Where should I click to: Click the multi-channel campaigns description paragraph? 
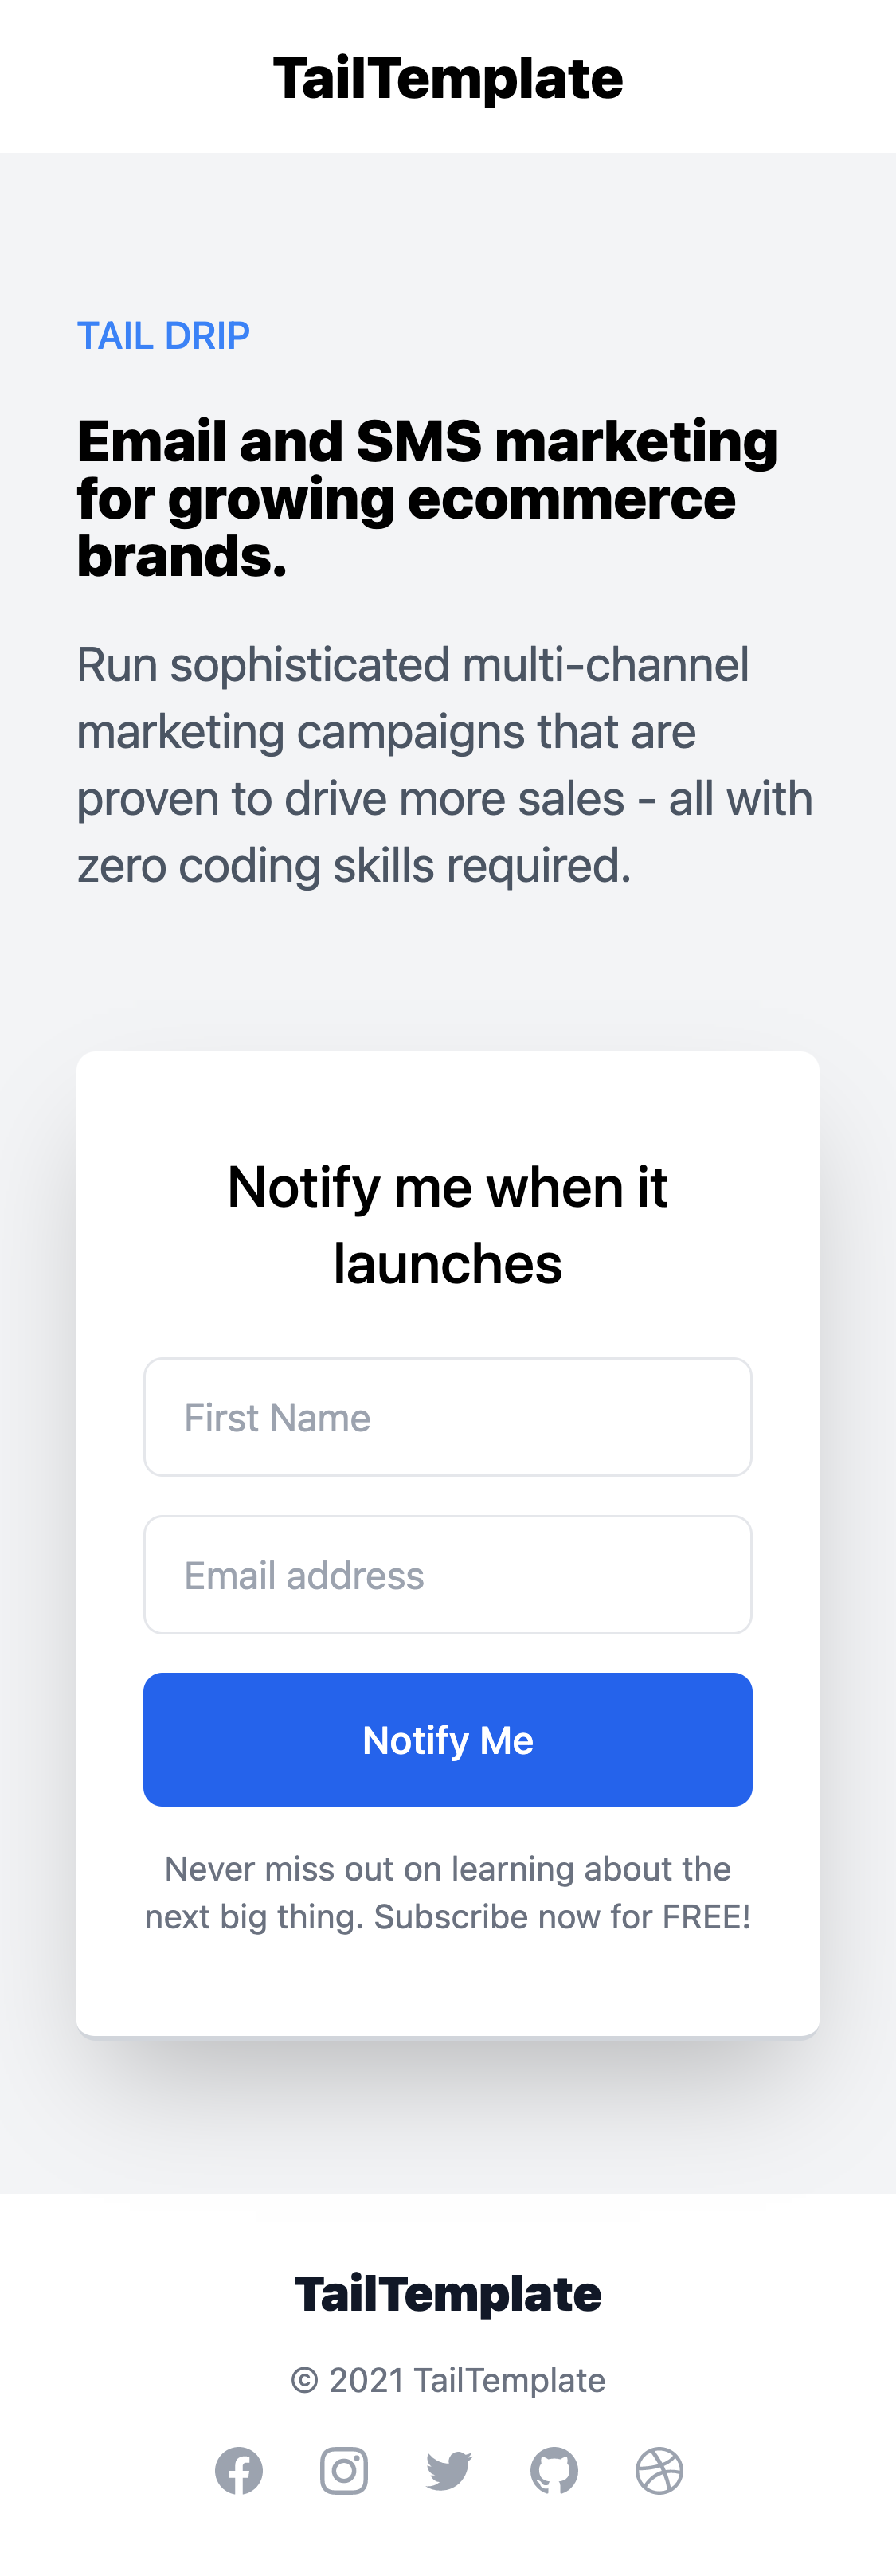point(445,765)
